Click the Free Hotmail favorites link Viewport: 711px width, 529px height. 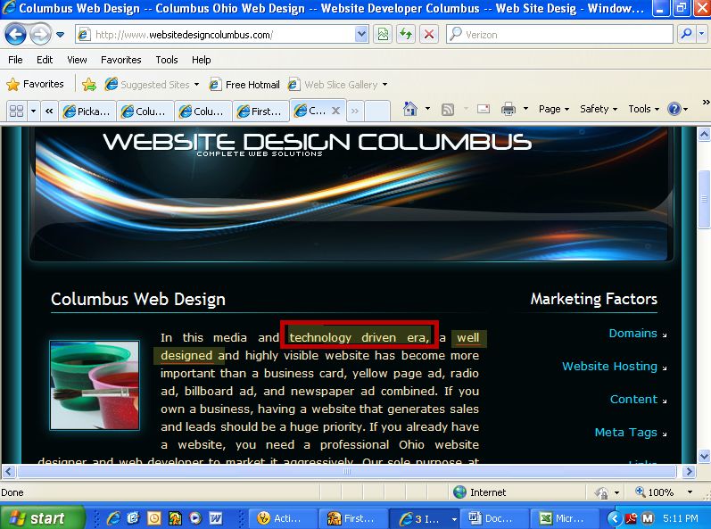coord(244,85)
